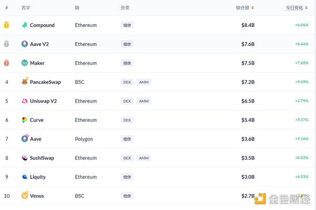
Task: Click the SushiSwap logo icon
Action: coord(25,158)
